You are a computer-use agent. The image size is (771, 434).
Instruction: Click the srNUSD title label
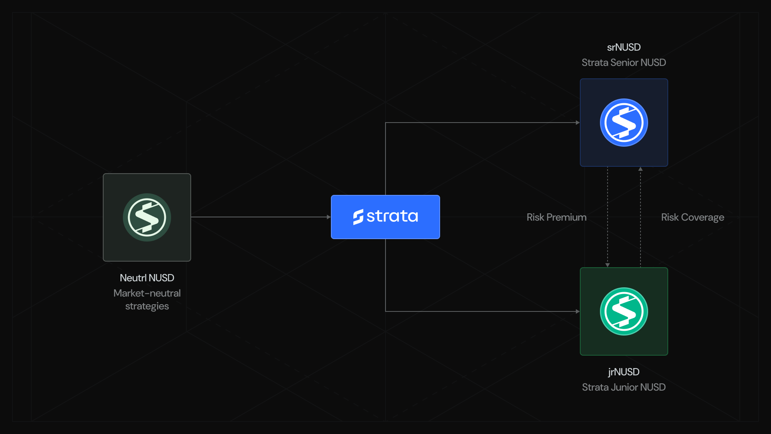click(x=624, y=47)
